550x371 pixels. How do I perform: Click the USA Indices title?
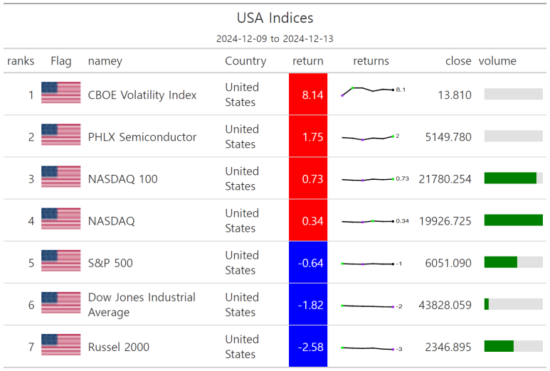pos(275,18)
